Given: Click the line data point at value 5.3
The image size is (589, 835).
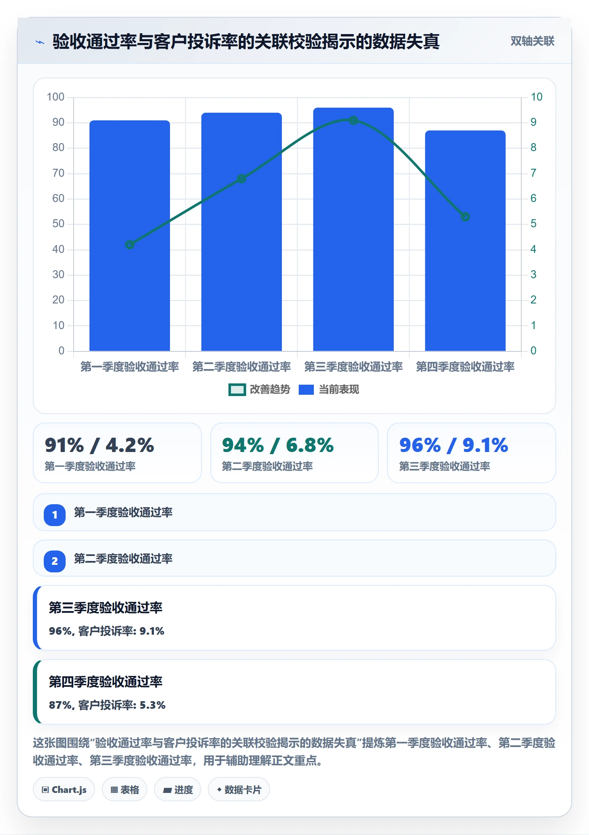Looking at the screenshot, I should [465, 217].
